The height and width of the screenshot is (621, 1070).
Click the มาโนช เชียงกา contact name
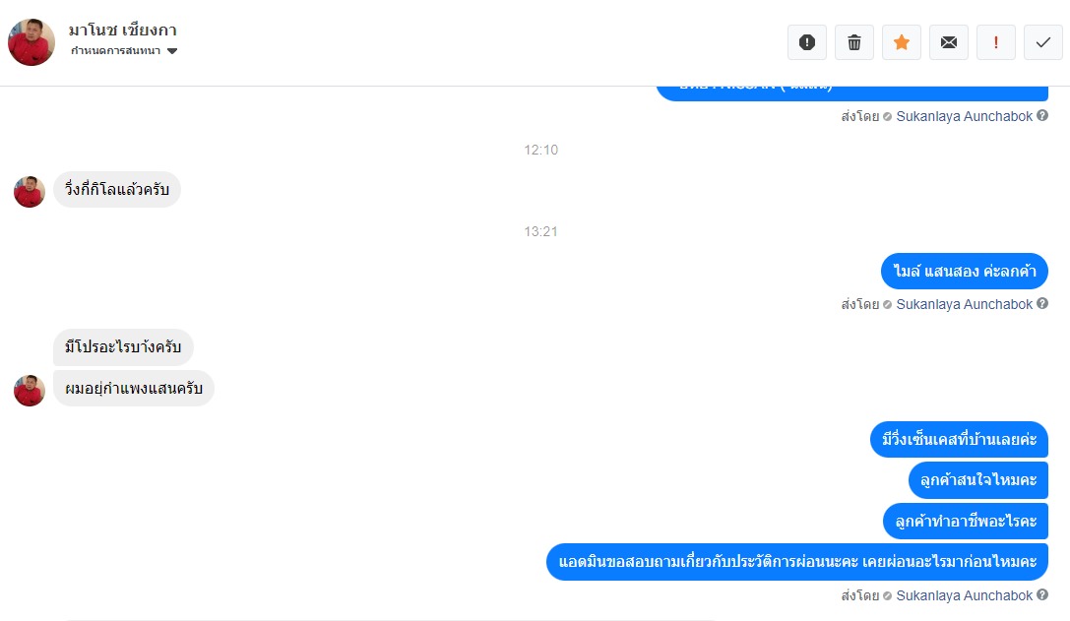point(123,31)
